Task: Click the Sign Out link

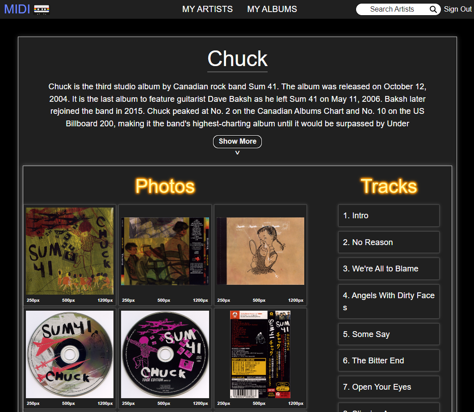Action: [x=457, y=9]
